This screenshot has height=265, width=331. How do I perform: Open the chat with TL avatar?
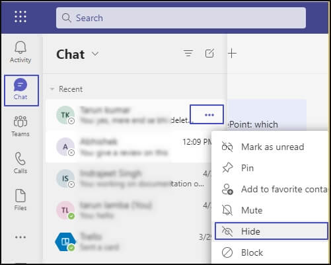(65, 210)
